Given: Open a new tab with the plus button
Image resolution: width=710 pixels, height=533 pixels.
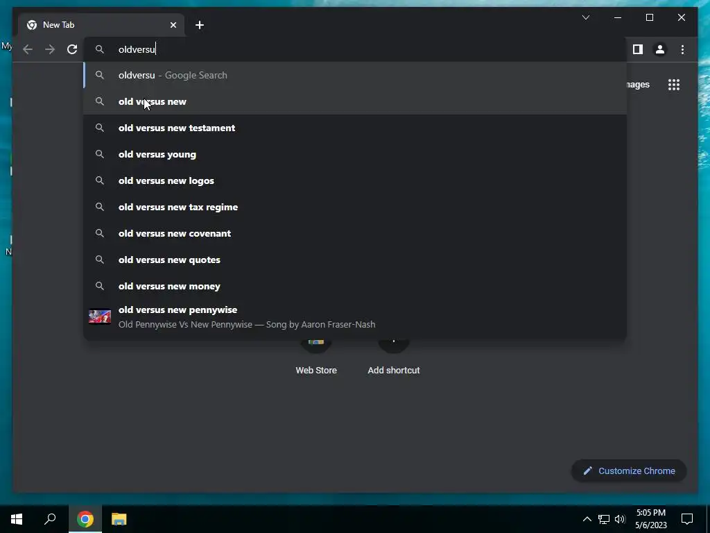Looking at the screenshot, I should (200, 25).
